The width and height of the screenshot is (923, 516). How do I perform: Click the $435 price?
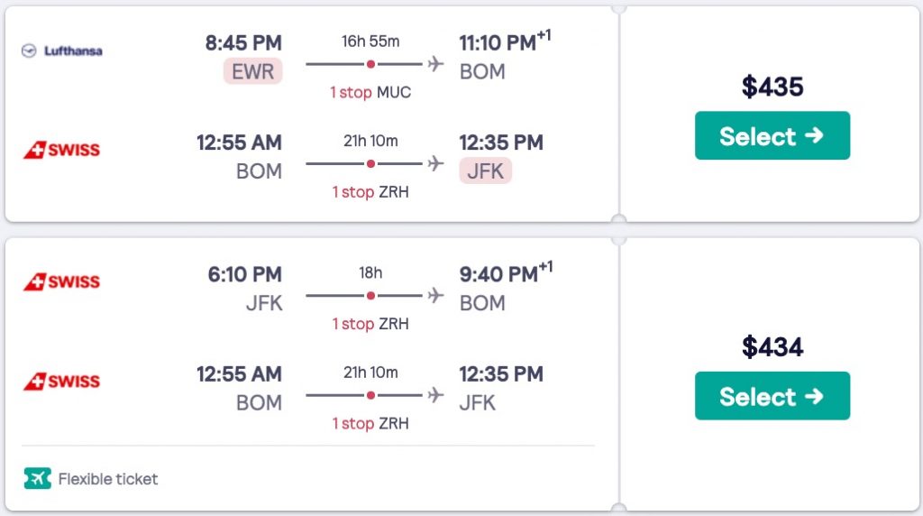[x=772, y=87]
